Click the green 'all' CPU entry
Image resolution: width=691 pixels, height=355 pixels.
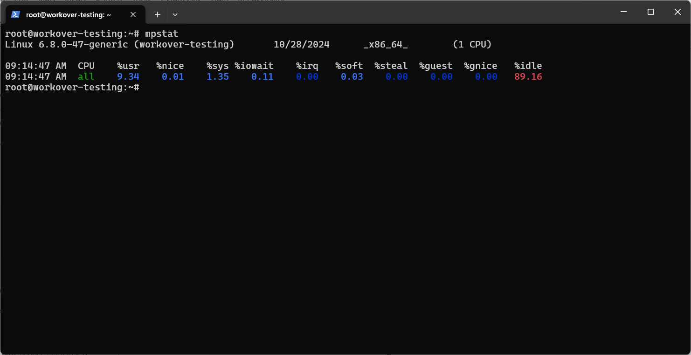point(86,77)
